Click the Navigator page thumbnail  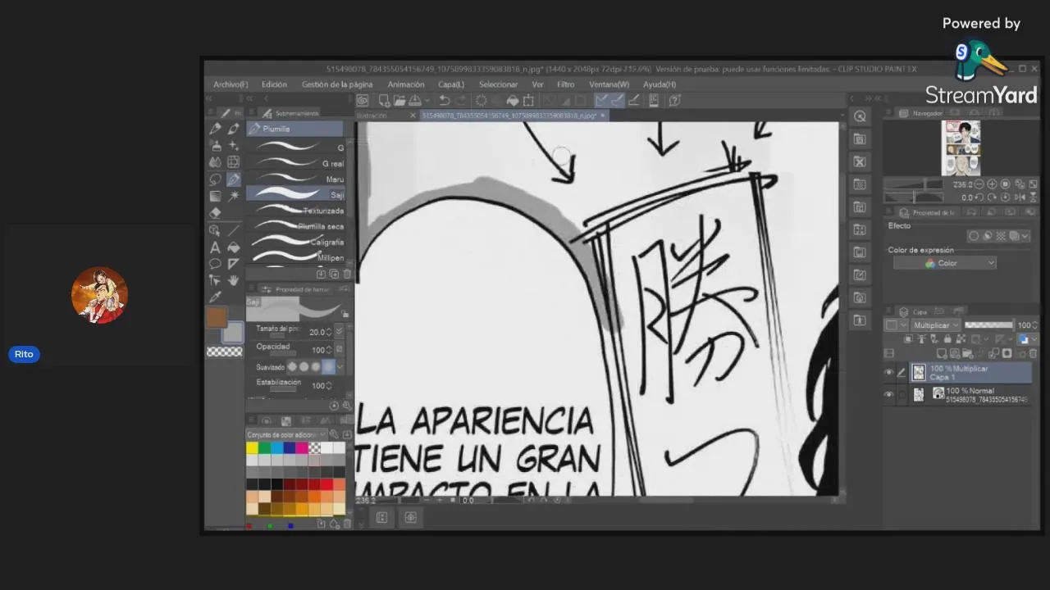[x=961, y=147]
